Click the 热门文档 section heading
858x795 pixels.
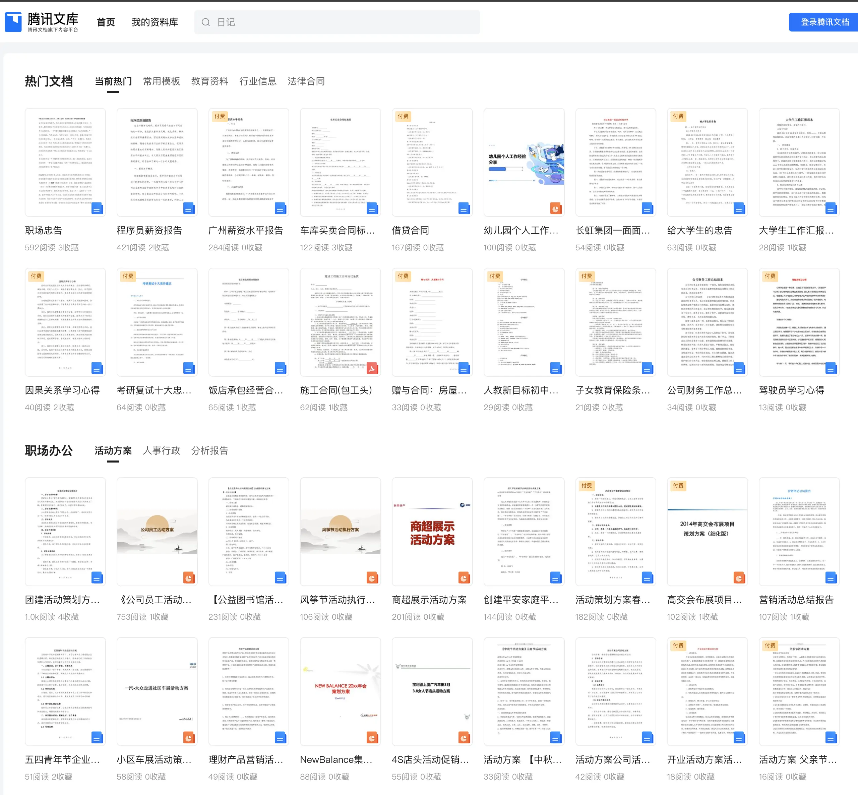[49, 81]
